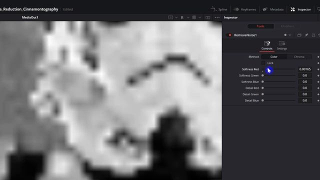Switch to the Settings tab

(x=282, y=45)
